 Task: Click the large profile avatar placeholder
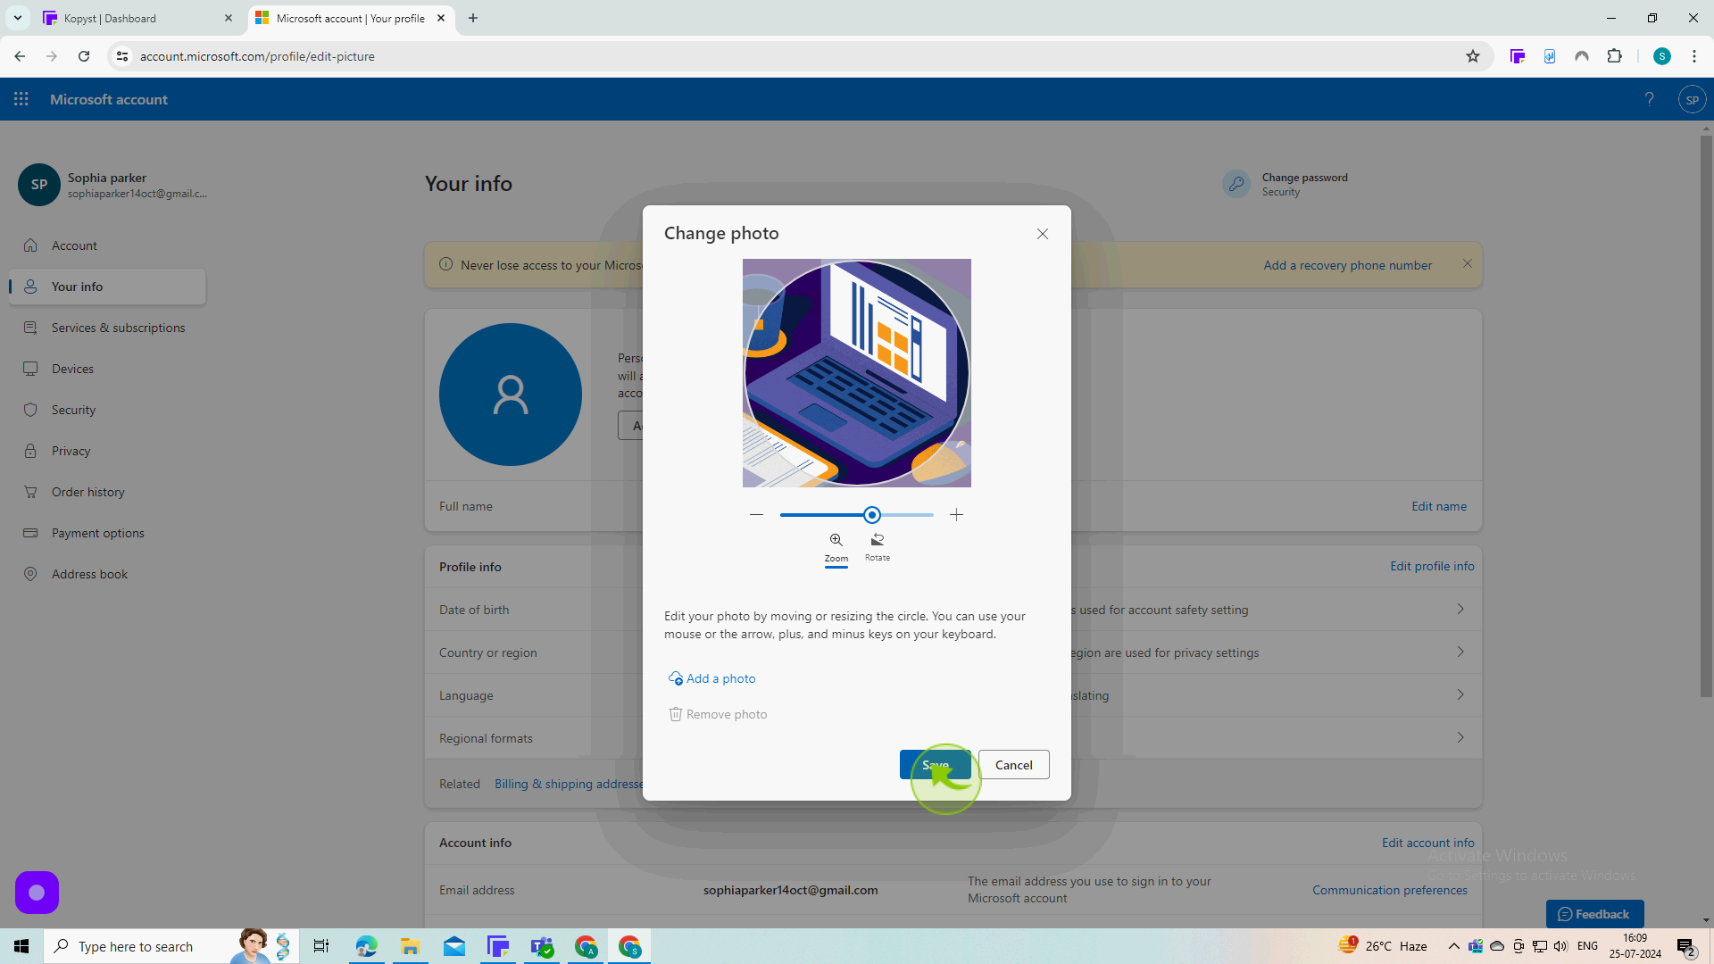coord(511,395)
